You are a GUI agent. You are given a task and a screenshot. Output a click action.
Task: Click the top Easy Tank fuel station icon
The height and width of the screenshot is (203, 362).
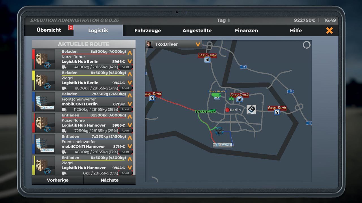click(208, 60)
